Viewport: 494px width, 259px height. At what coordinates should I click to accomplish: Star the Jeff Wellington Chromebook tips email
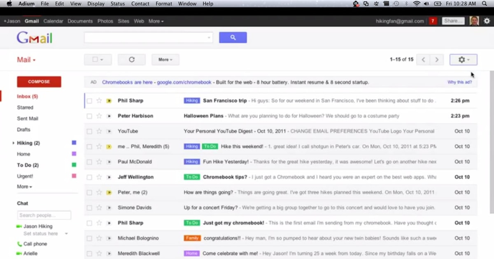99,177
